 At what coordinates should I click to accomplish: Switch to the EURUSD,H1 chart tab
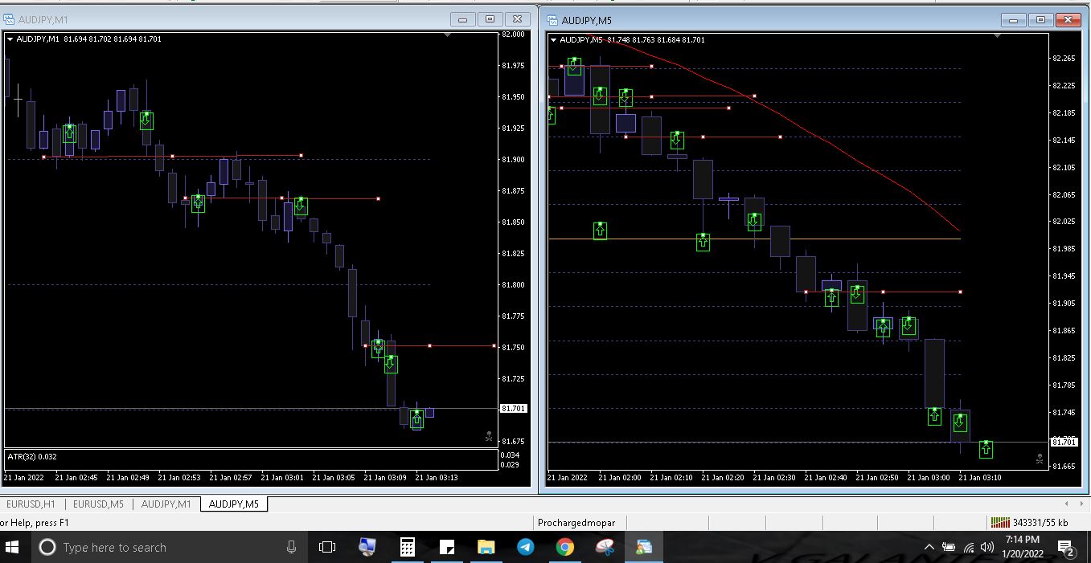point(31,504)
